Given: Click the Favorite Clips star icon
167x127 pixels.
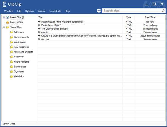Looking at the screenshot, I should tap(8, 22).
